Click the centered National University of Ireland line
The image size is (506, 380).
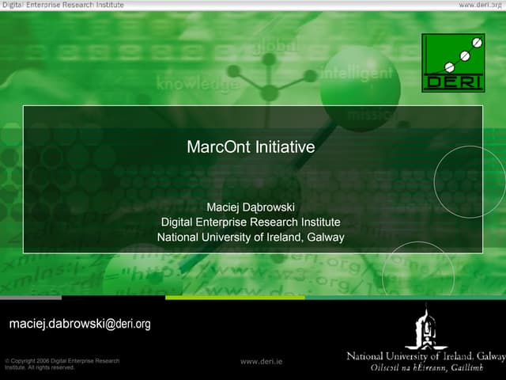tap(251, 237)
